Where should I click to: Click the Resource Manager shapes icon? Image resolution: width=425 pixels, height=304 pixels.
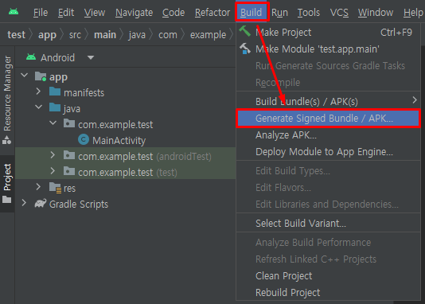[7, 140]
